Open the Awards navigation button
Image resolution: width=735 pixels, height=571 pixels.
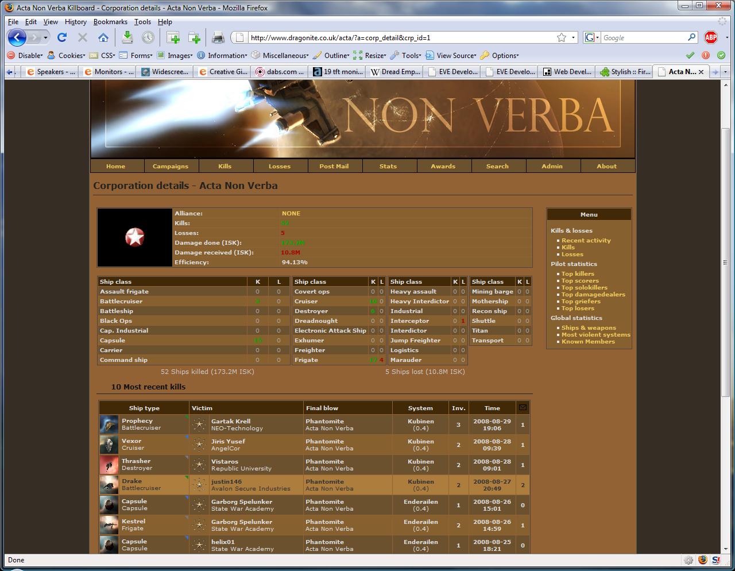[443, 166]
